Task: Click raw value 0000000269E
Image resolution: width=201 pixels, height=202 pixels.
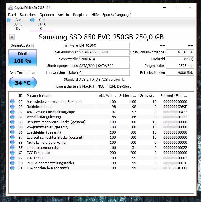Action: 175,107
